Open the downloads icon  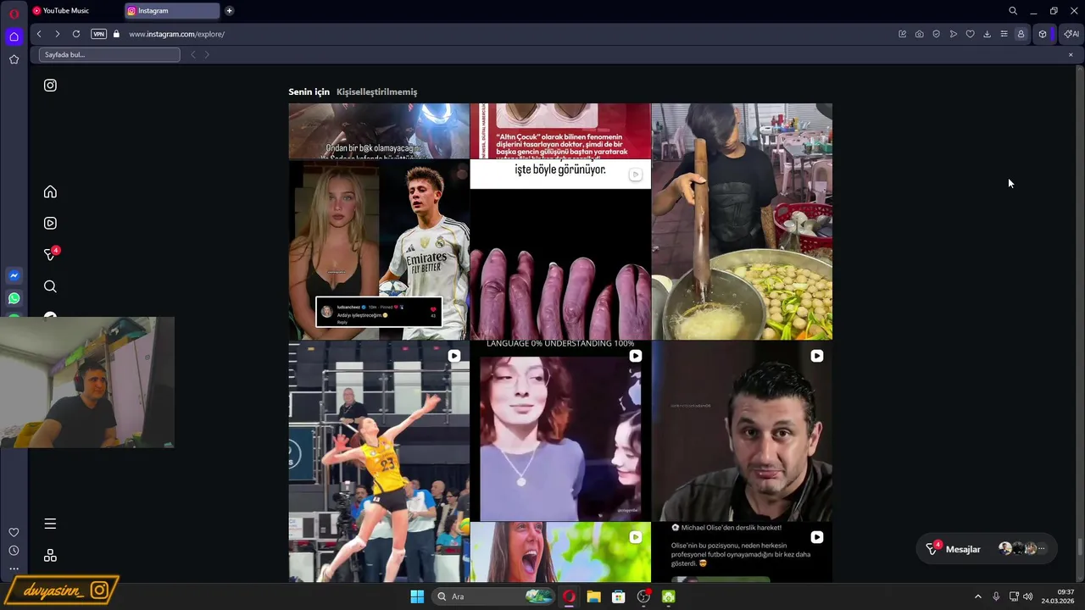[x=987, y=34]
